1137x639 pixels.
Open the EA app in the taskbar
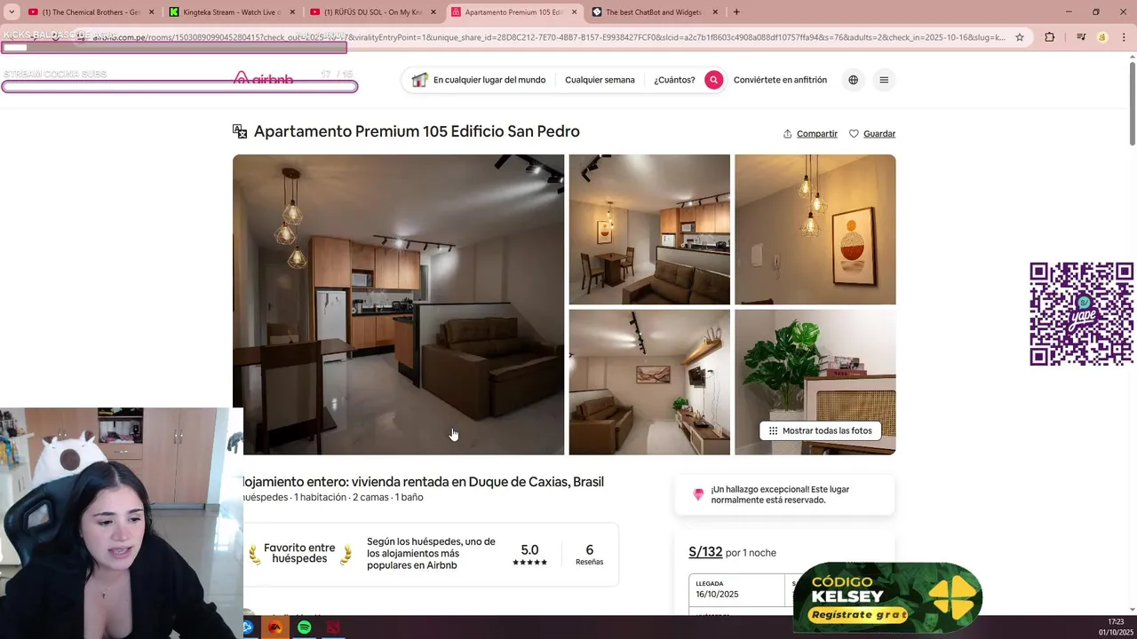click(275, 627)
